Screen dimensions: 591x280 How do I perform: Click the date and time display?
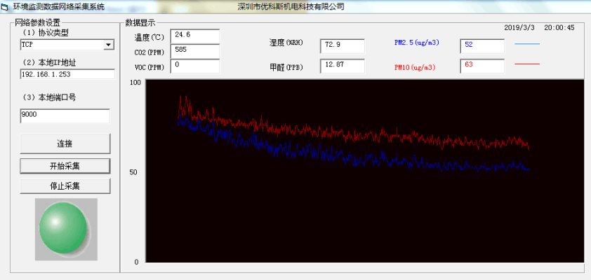click(539, 28)
